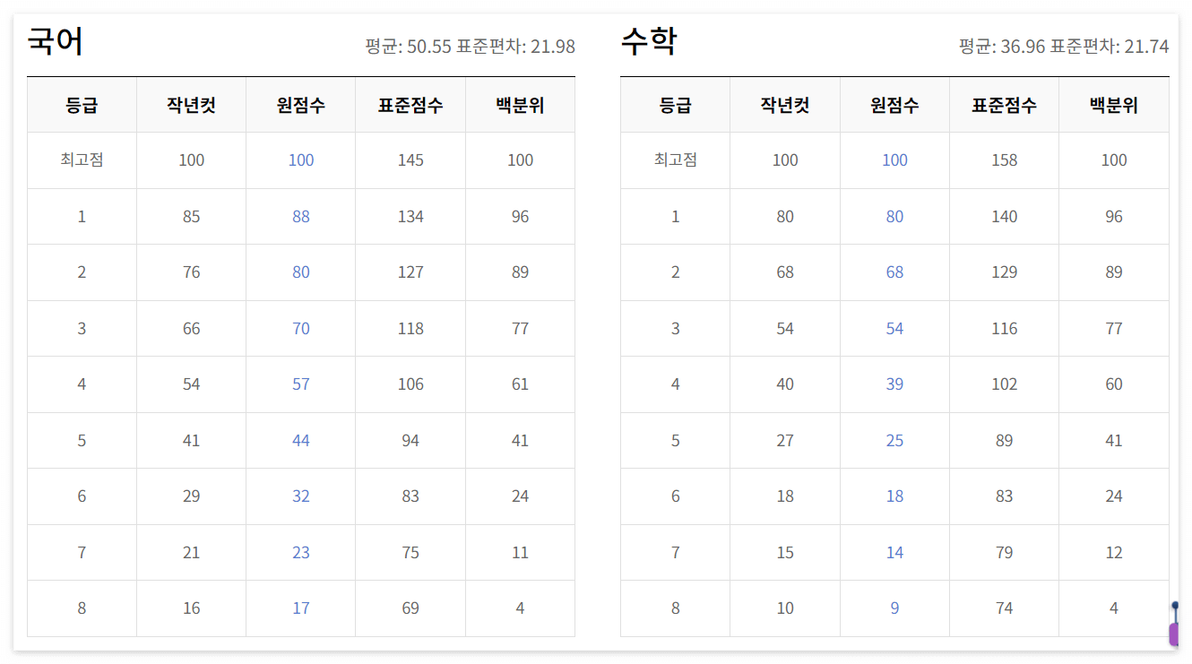The image size is (1192, 664).
Task: Click 국어 최고점 원점수 value 100
Action: (x=300, y=160)
